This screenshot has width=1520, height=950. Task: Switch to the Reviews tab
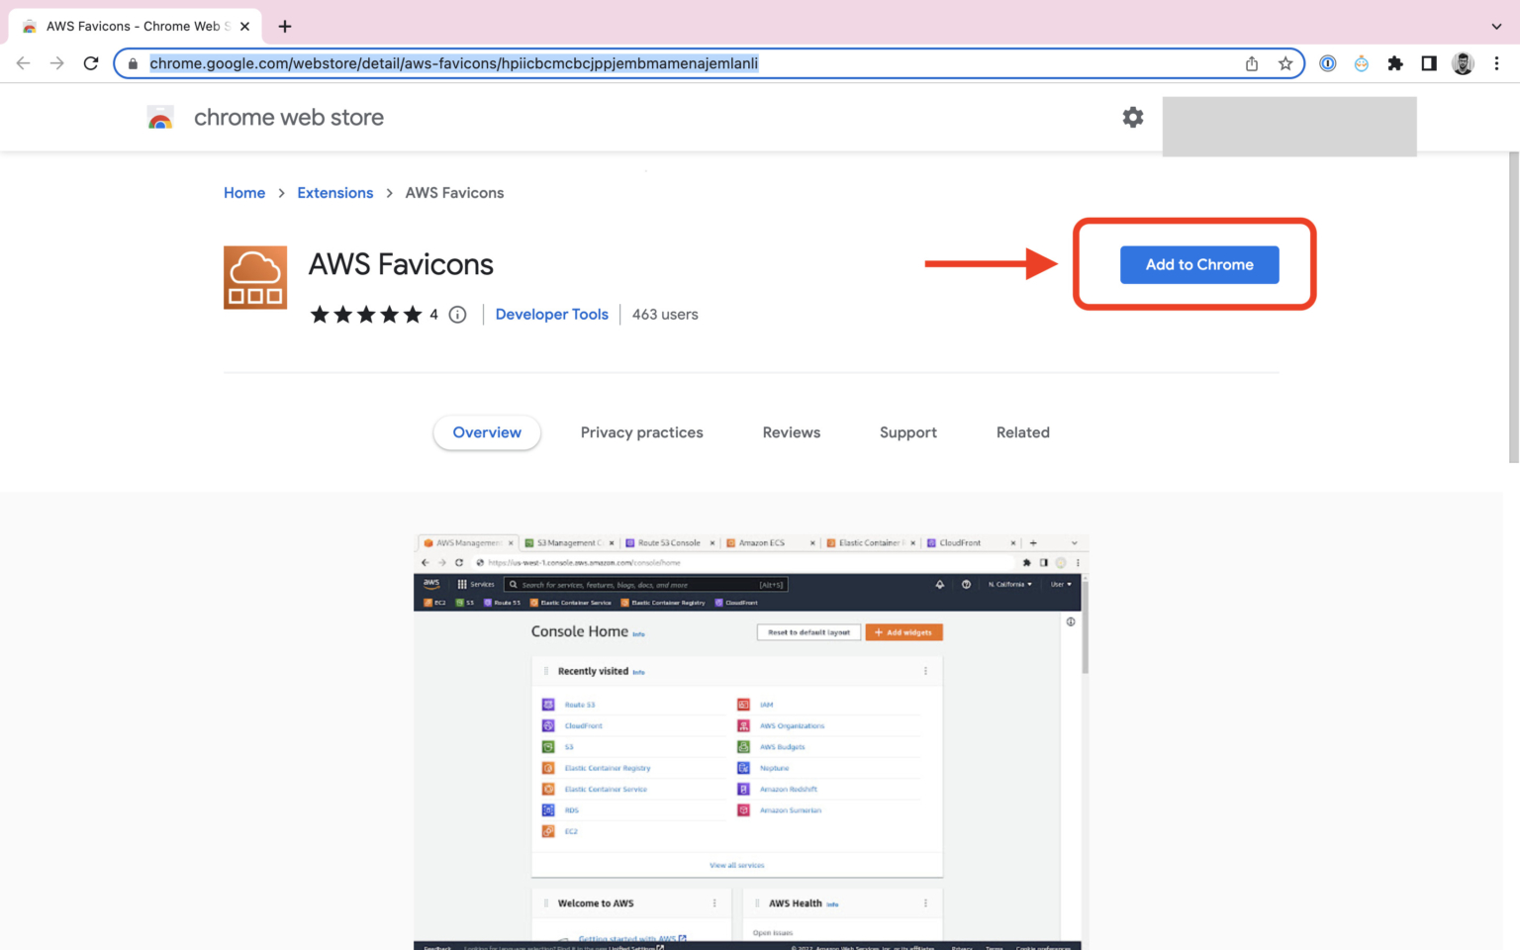(x=791, y=432)
